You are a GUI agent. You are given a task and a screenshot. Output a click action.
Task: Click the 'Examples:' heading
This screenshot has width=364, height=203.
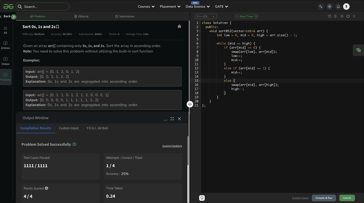coord(32,60)
